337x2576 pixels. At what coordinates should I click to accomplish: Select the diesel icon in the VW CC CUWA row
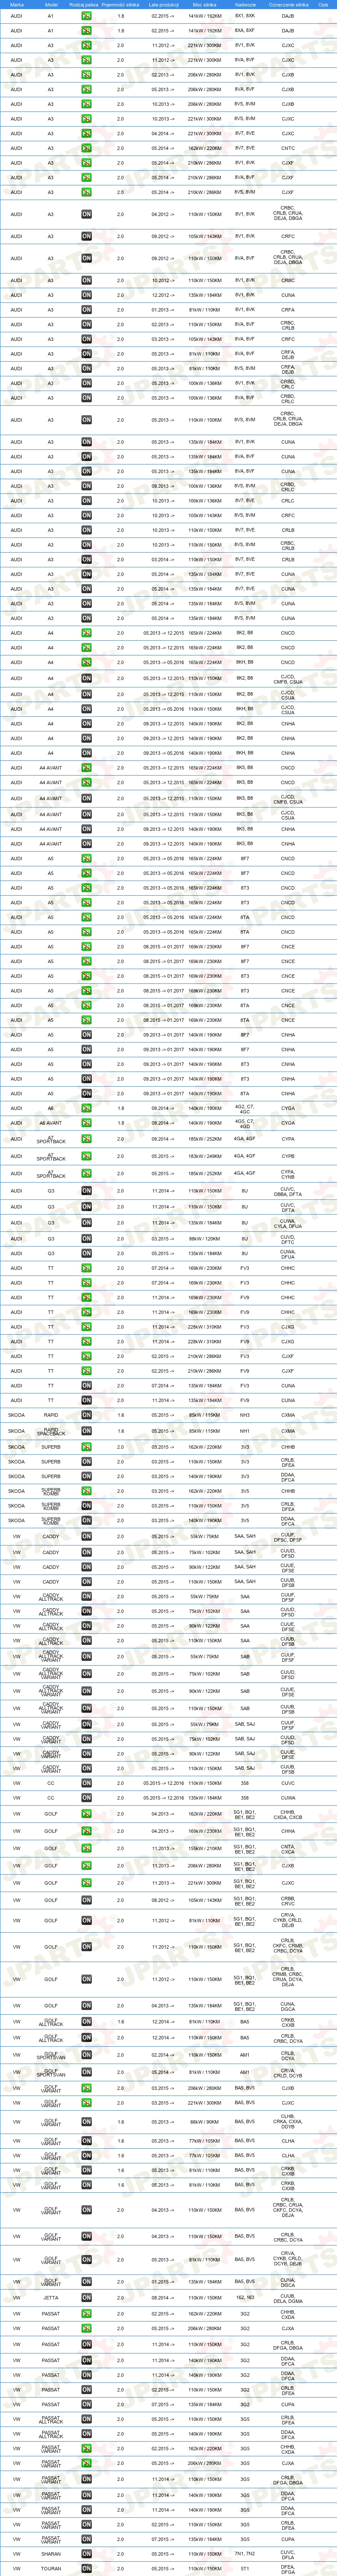pos(87,1798)
